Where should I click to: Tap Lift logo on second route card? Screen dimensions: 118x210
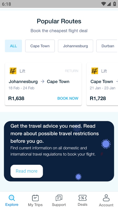click(95, 71)
